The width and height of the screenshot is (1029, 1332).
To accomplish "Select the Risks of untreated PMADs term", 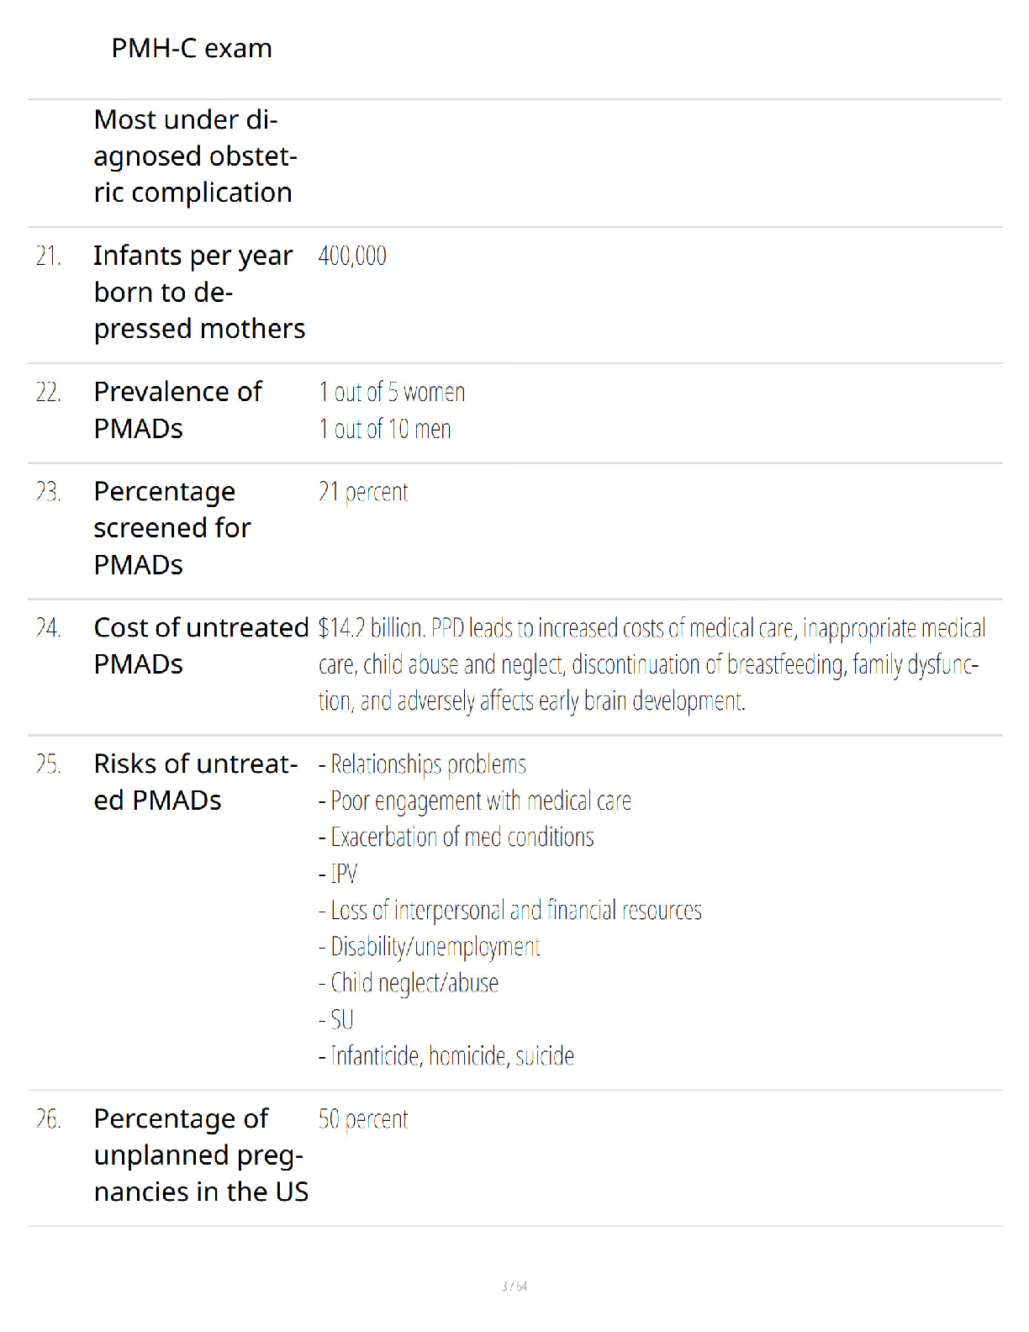I will pos(196,782).
